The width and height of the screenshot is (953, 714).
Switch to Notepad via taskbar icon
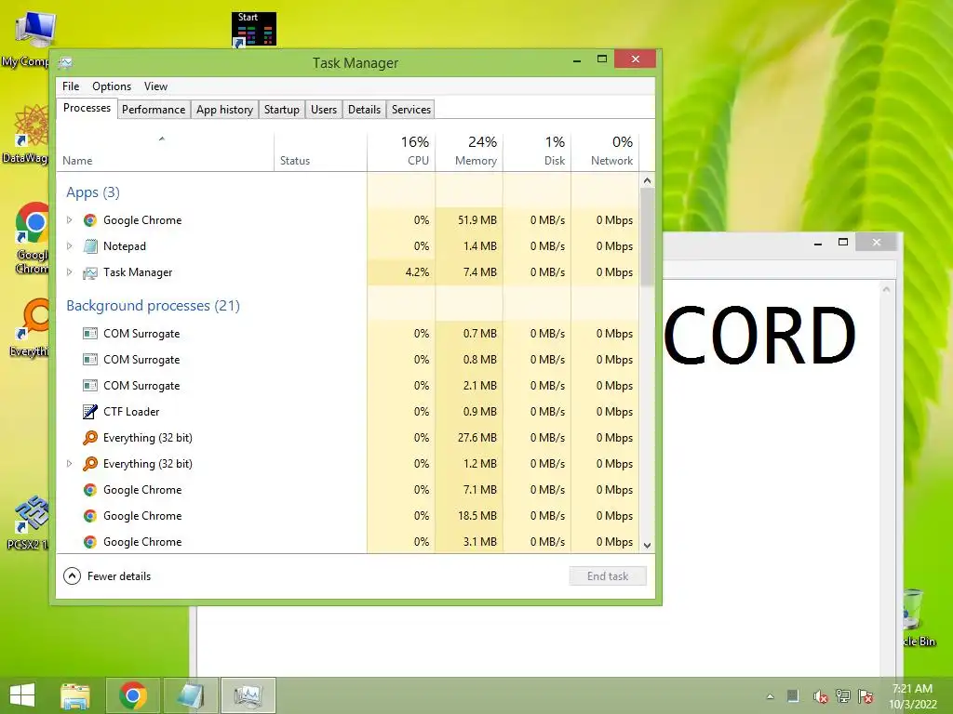click(191, 695)
